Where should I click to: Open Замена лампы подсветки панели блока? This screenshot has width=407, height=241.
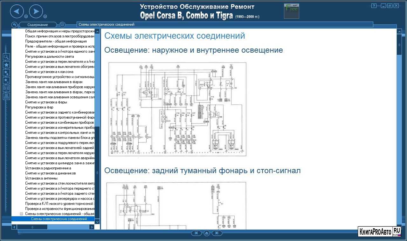[60, 138]
